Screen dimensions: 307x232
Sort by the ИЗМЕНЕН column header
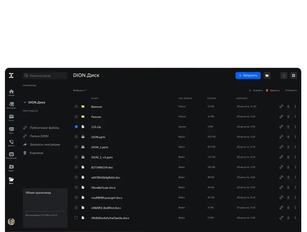click(242, 98)
